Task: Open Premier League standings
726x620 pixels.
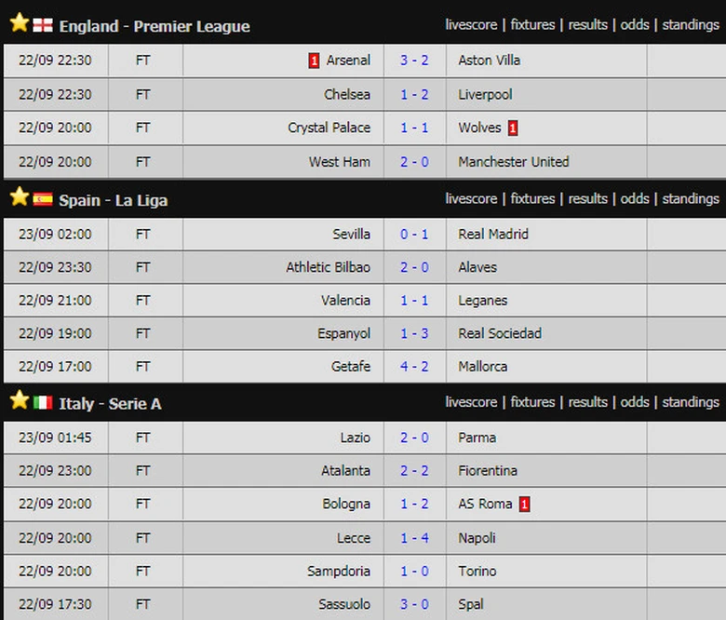Action: point(691,25)
